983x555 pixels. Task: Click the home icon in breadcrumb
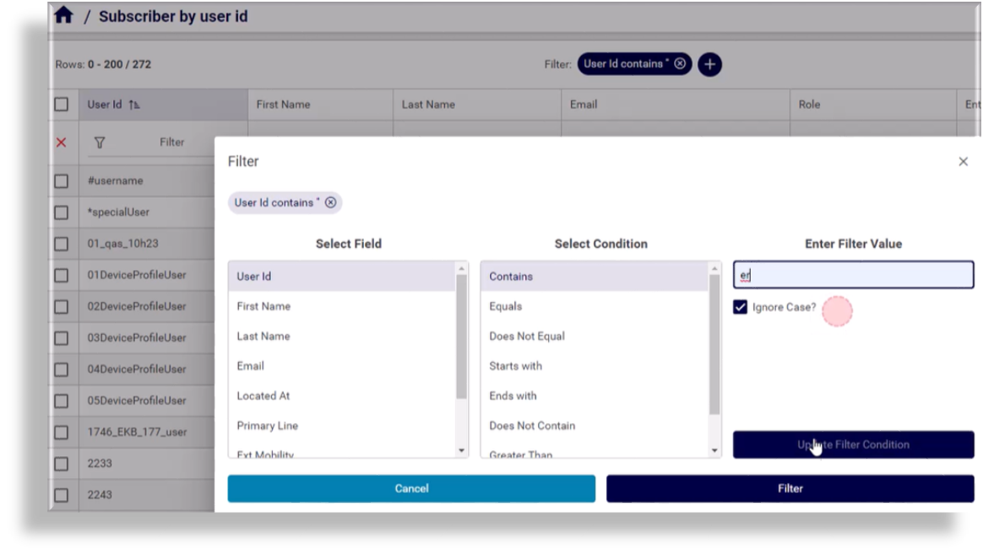(63, 16)
